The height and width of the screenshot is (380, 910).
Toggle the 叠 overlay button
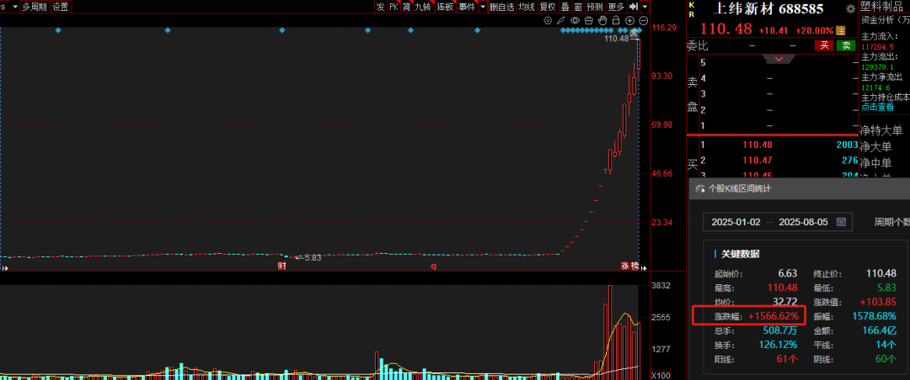point(565,7)
